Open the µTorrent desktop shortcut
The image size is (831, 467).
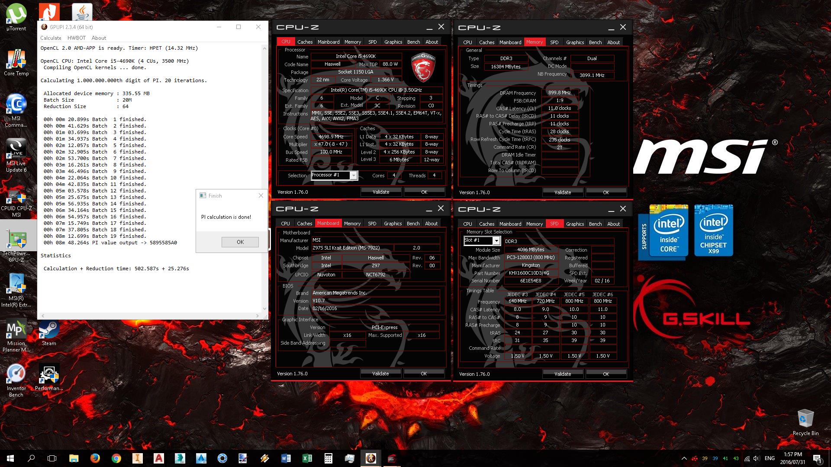pyautogui.click(x=16, y=17)
